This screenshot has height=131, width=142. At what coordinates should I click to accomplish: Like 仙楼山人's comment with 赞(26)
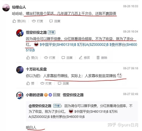click(x=19, y=21)
